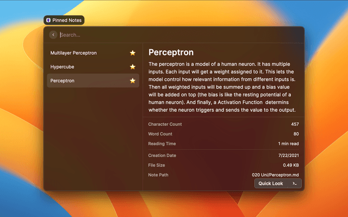The height and width of the screenshot is (217, 348).
Task: Click the star icon next to Hypercube
Action: (x=132, y=67)
